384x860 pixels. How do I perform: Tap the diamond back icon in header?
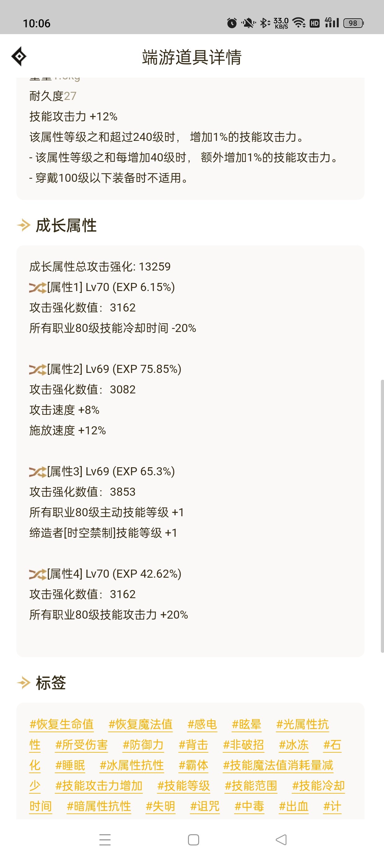[x=19, y=56]
